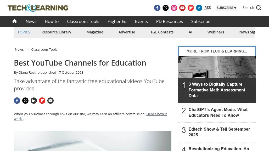Viewport: 269px width, 151px height.
Task: Open 'ChatGPT's Agent Mode' article
Action: coord(218,112)
